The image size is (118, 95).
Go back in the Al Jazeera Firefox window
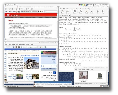pyautogui.click(x=6, y=47)
